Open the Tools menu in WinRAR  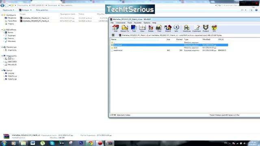130,23
